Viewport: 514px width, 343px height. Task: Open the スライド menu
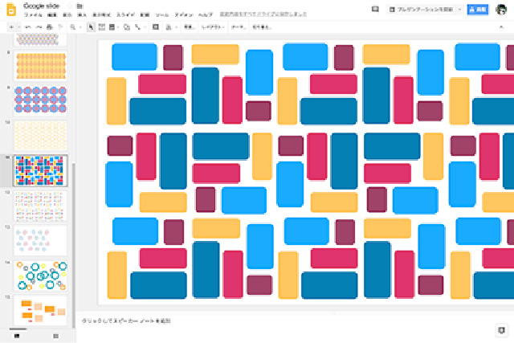[x=125, y=14]
